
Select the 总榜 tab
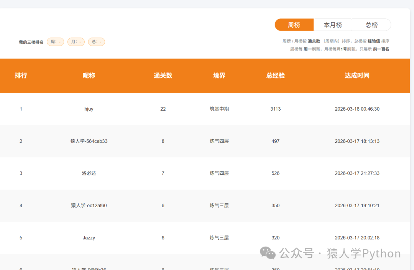click(372, 25)
